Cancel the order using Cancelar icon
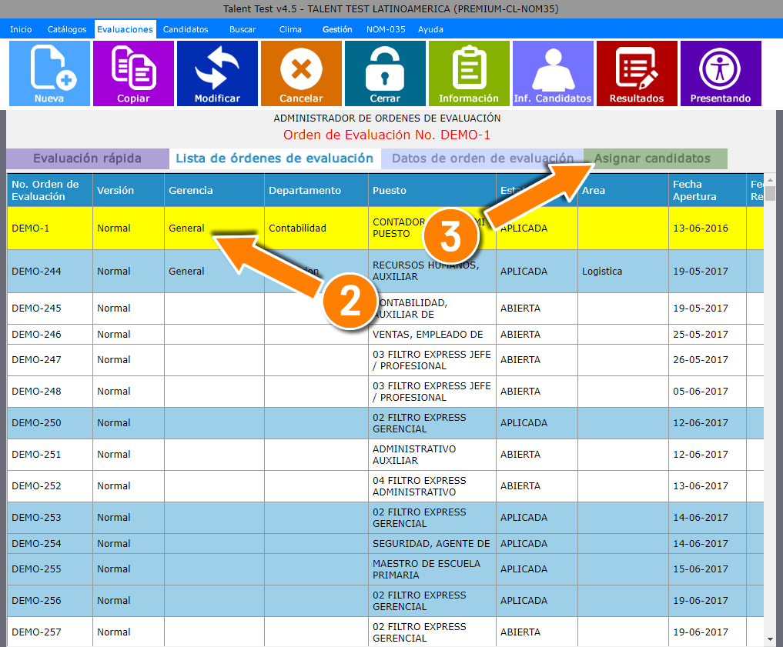 click(301, 73)
